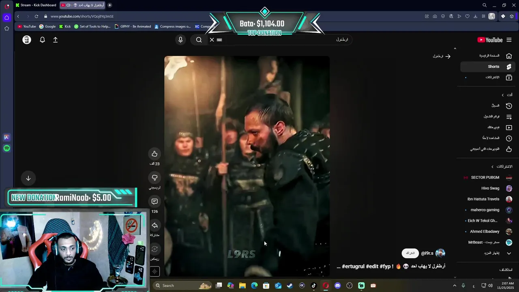Open the Kick bookmark
This screenshot has width=519, height=292.
pos(65,26)
